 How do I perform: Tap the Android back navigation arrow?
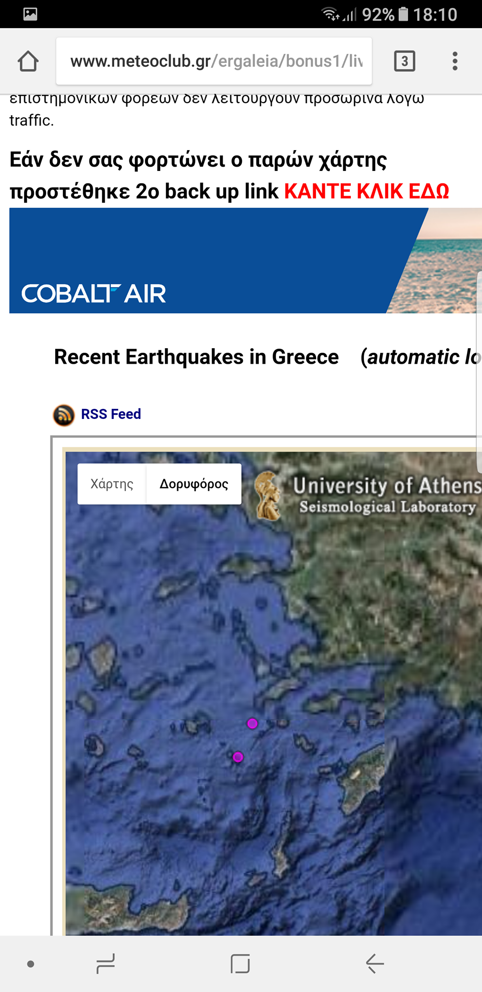pyautogui.click(x=375, y=963)
